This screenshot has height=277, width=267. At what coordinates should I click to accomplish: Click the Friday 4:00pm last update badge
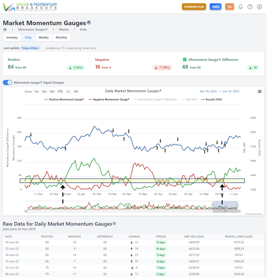coord(30,48)
